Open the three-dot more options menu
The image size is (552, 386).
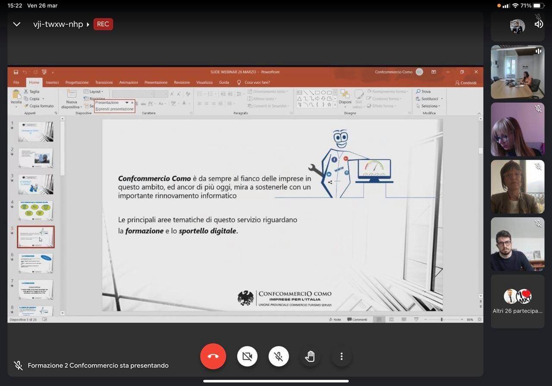(342, 356)
